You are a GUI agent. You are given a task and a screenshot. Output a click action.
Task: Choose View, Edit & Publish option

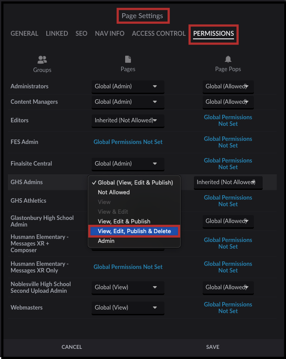[134, 221]
